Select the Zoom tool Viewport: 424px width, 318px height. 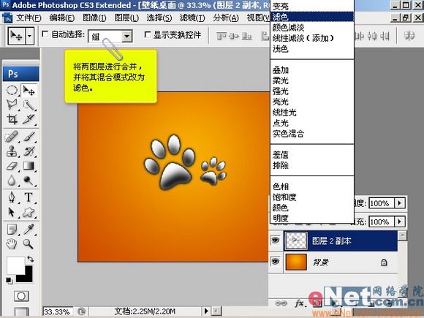[x=29, y=244]
